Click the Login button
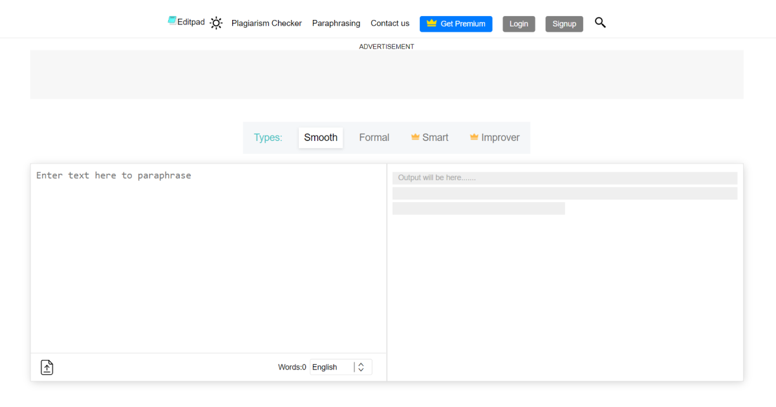This screenshot has width=776, height=407. [x=519, y=24]
